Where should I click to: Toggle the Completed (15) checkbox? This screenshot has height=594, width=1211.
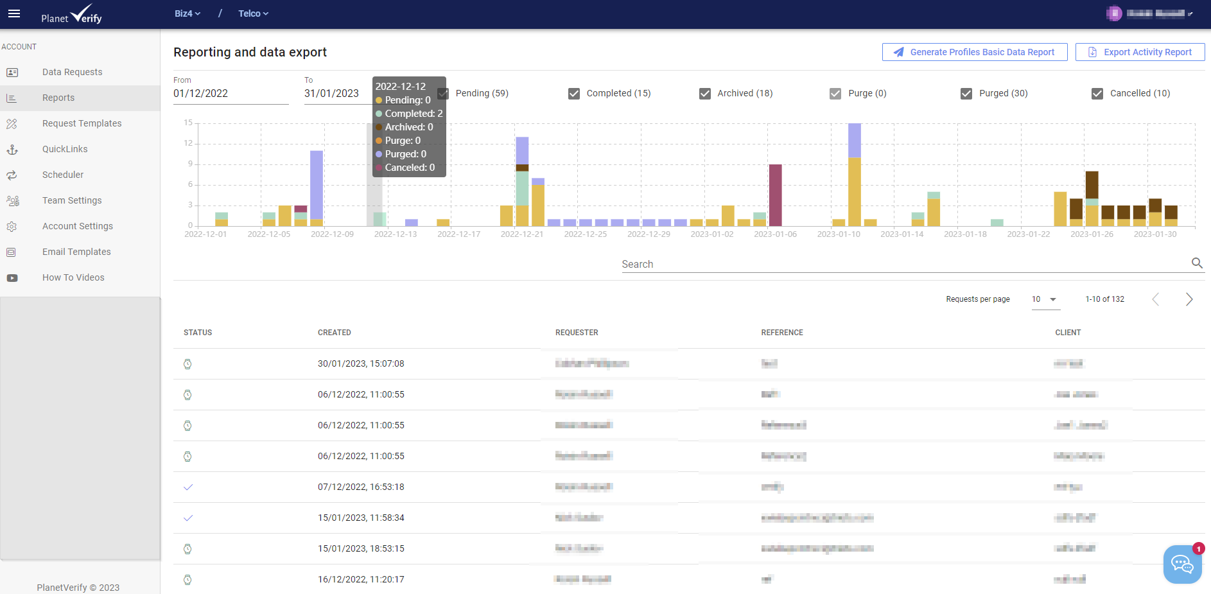[x=574, y=94]
